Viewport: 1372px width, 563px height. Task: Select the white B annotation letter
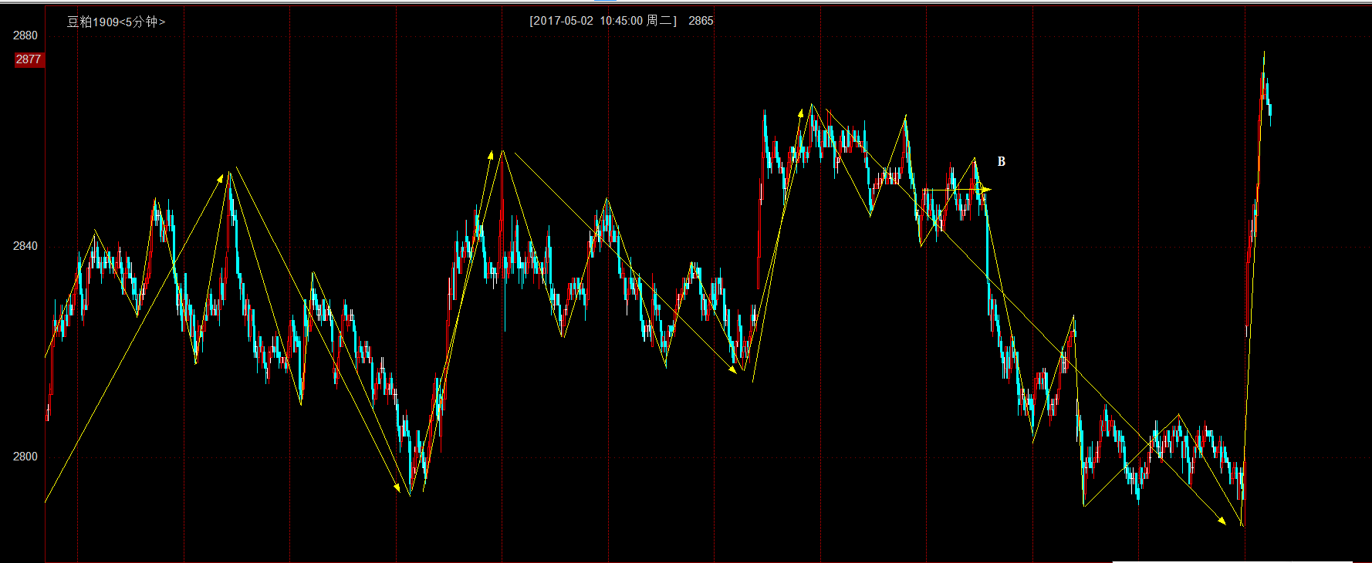[x=1002, y=162]
